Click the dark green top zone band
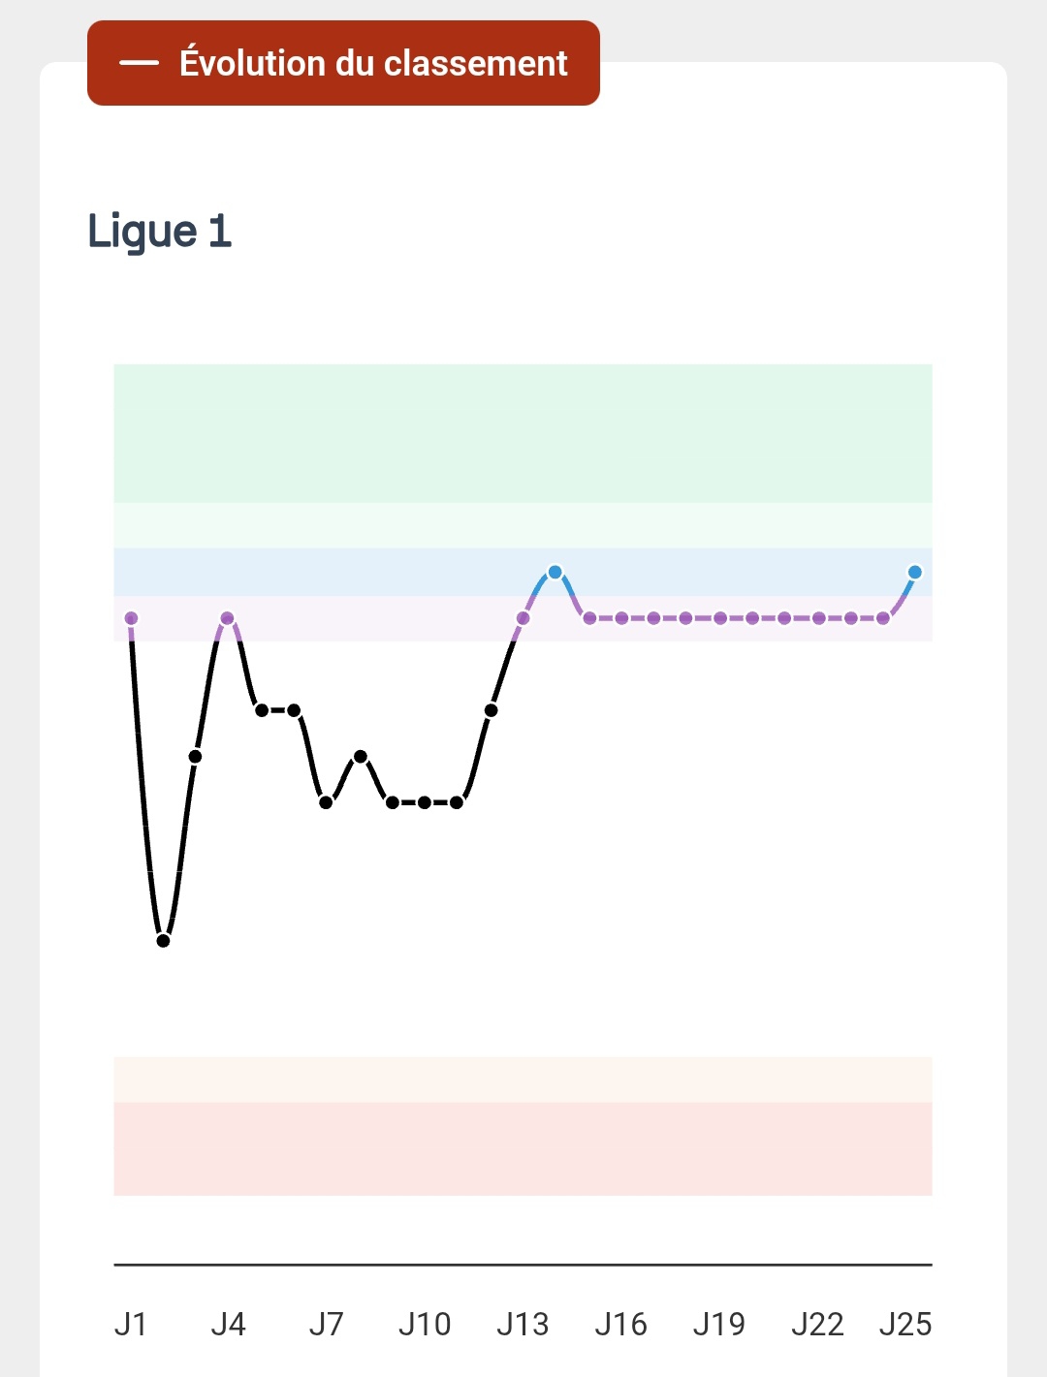 523,433
